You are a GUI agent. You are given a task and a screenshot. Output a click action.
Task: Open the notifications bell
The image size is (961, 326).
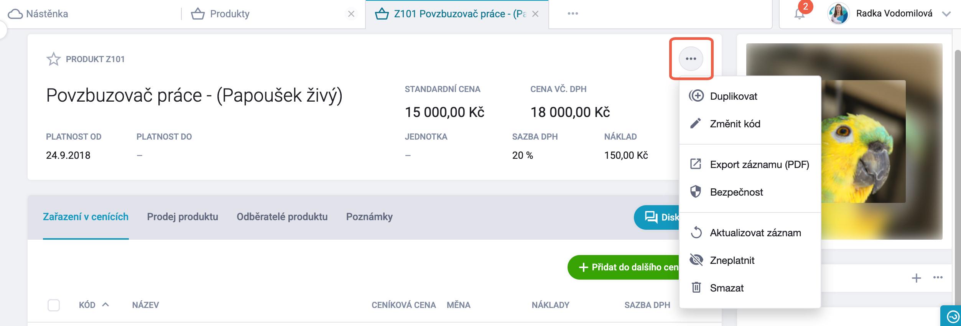pyautogui.click(x=799, y=14)
